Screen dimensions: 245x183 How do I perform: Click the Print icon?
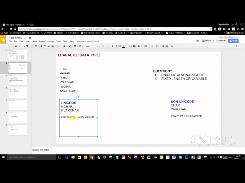pos(16,46)
